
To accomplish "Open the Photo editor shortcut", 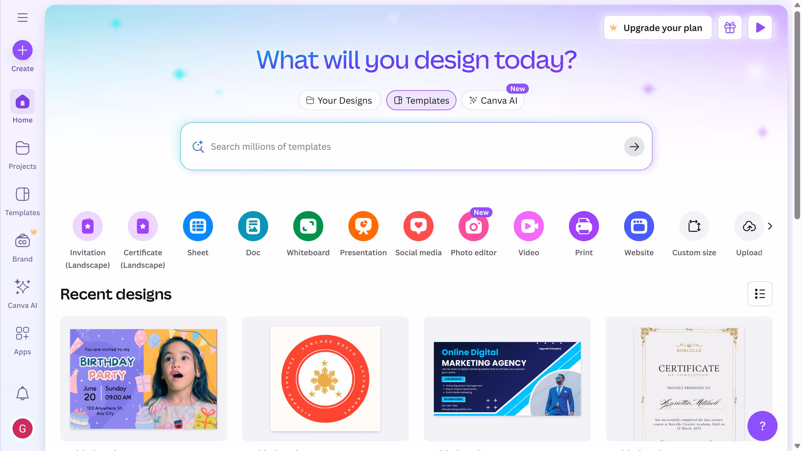I will point(474,226).
